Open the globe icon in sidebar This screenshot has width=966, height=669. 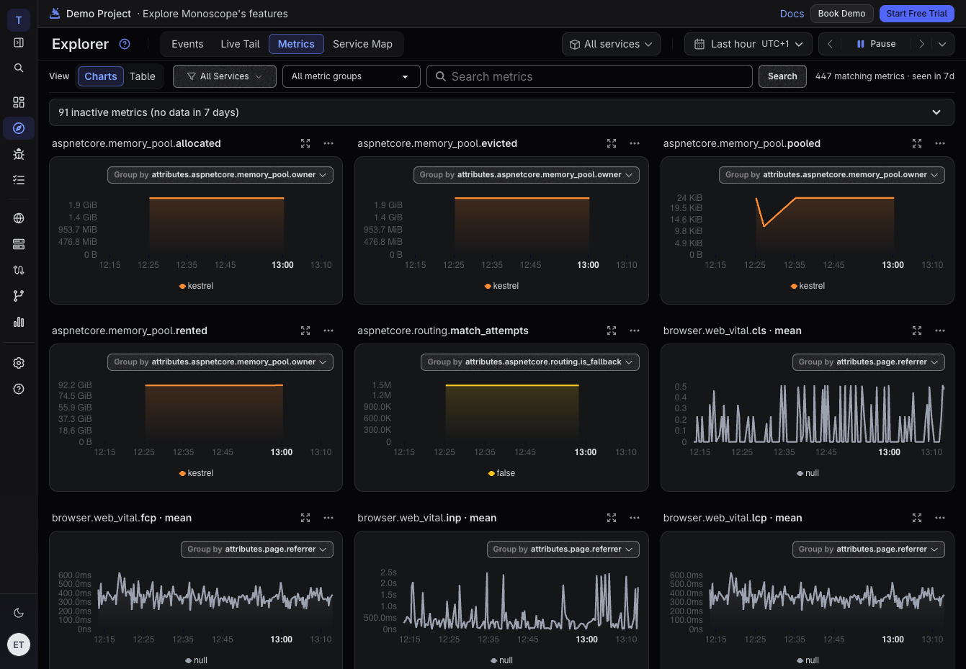[19, 218]
